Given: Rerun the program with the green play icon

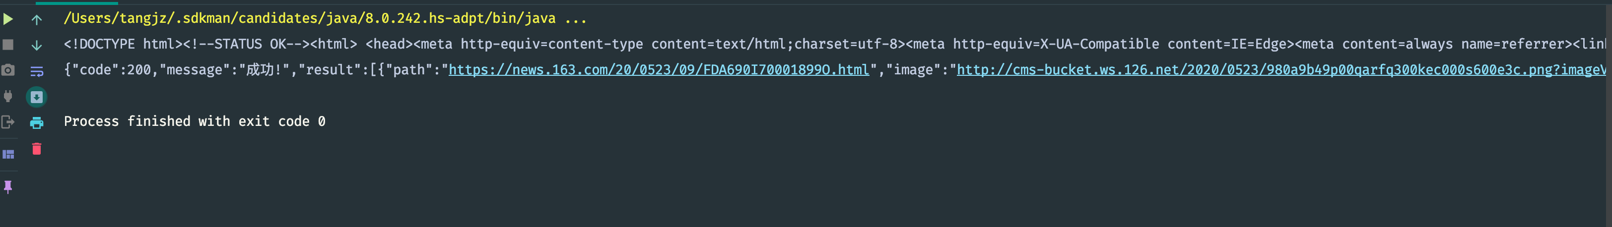Looking at the screenshot, I should click(8, 19).
